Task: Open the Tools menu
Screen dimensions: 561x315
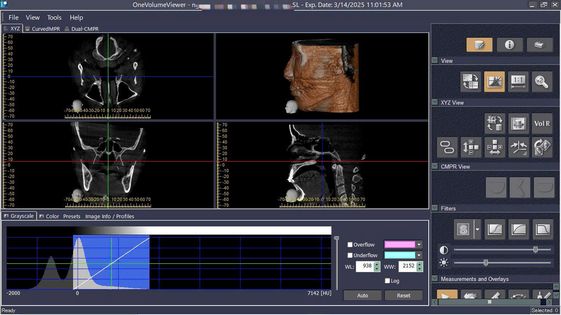Action: (x=54, y=18)
